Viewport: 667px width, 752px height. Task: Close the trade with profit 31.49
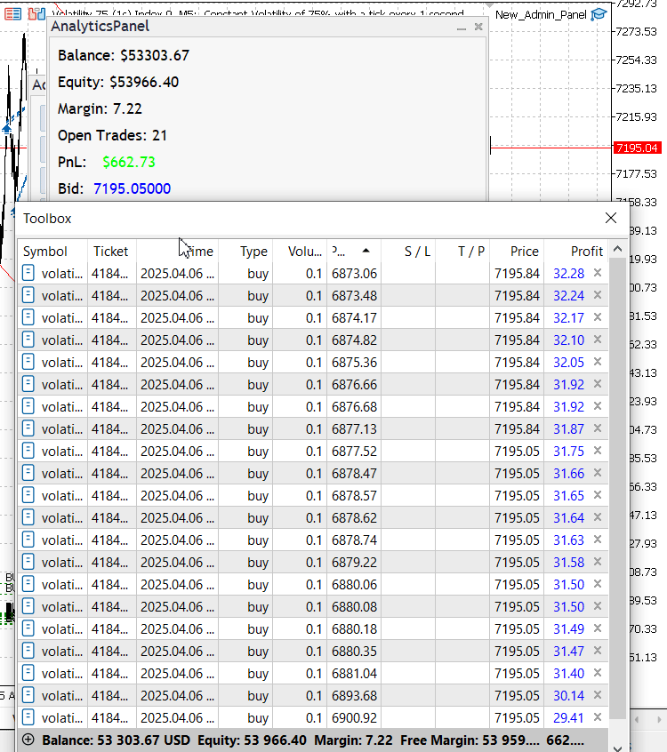tap(598, 628)
